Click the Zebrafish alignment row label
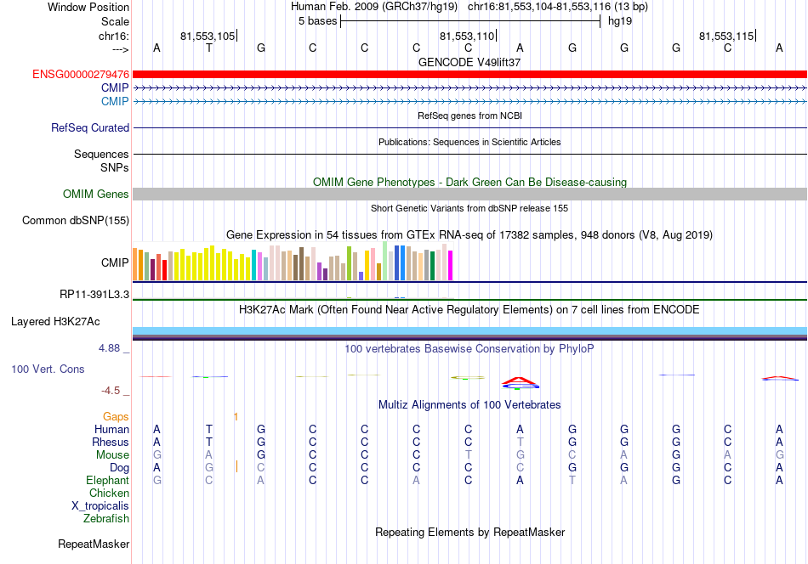The image size is (808, 564). coord(106,518)
